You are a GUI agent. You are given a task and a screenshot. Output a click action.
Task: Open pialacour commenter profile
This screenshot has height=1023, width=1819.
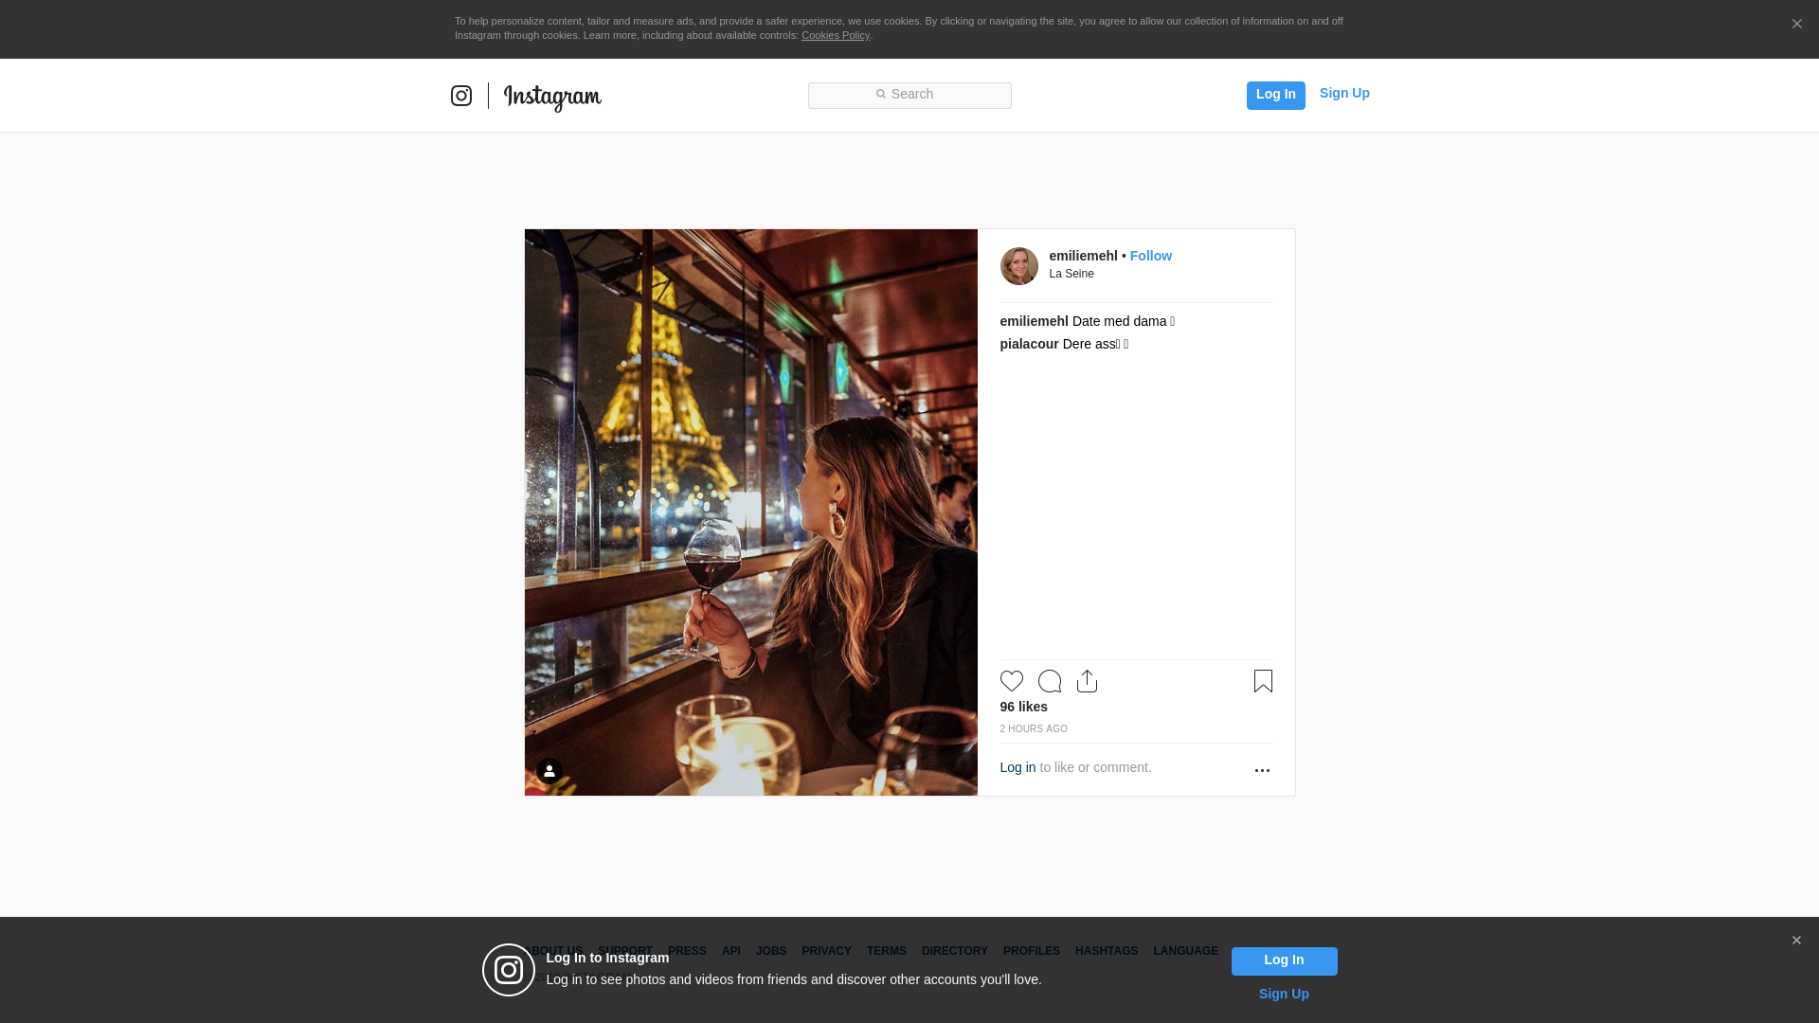(1029, 344)
